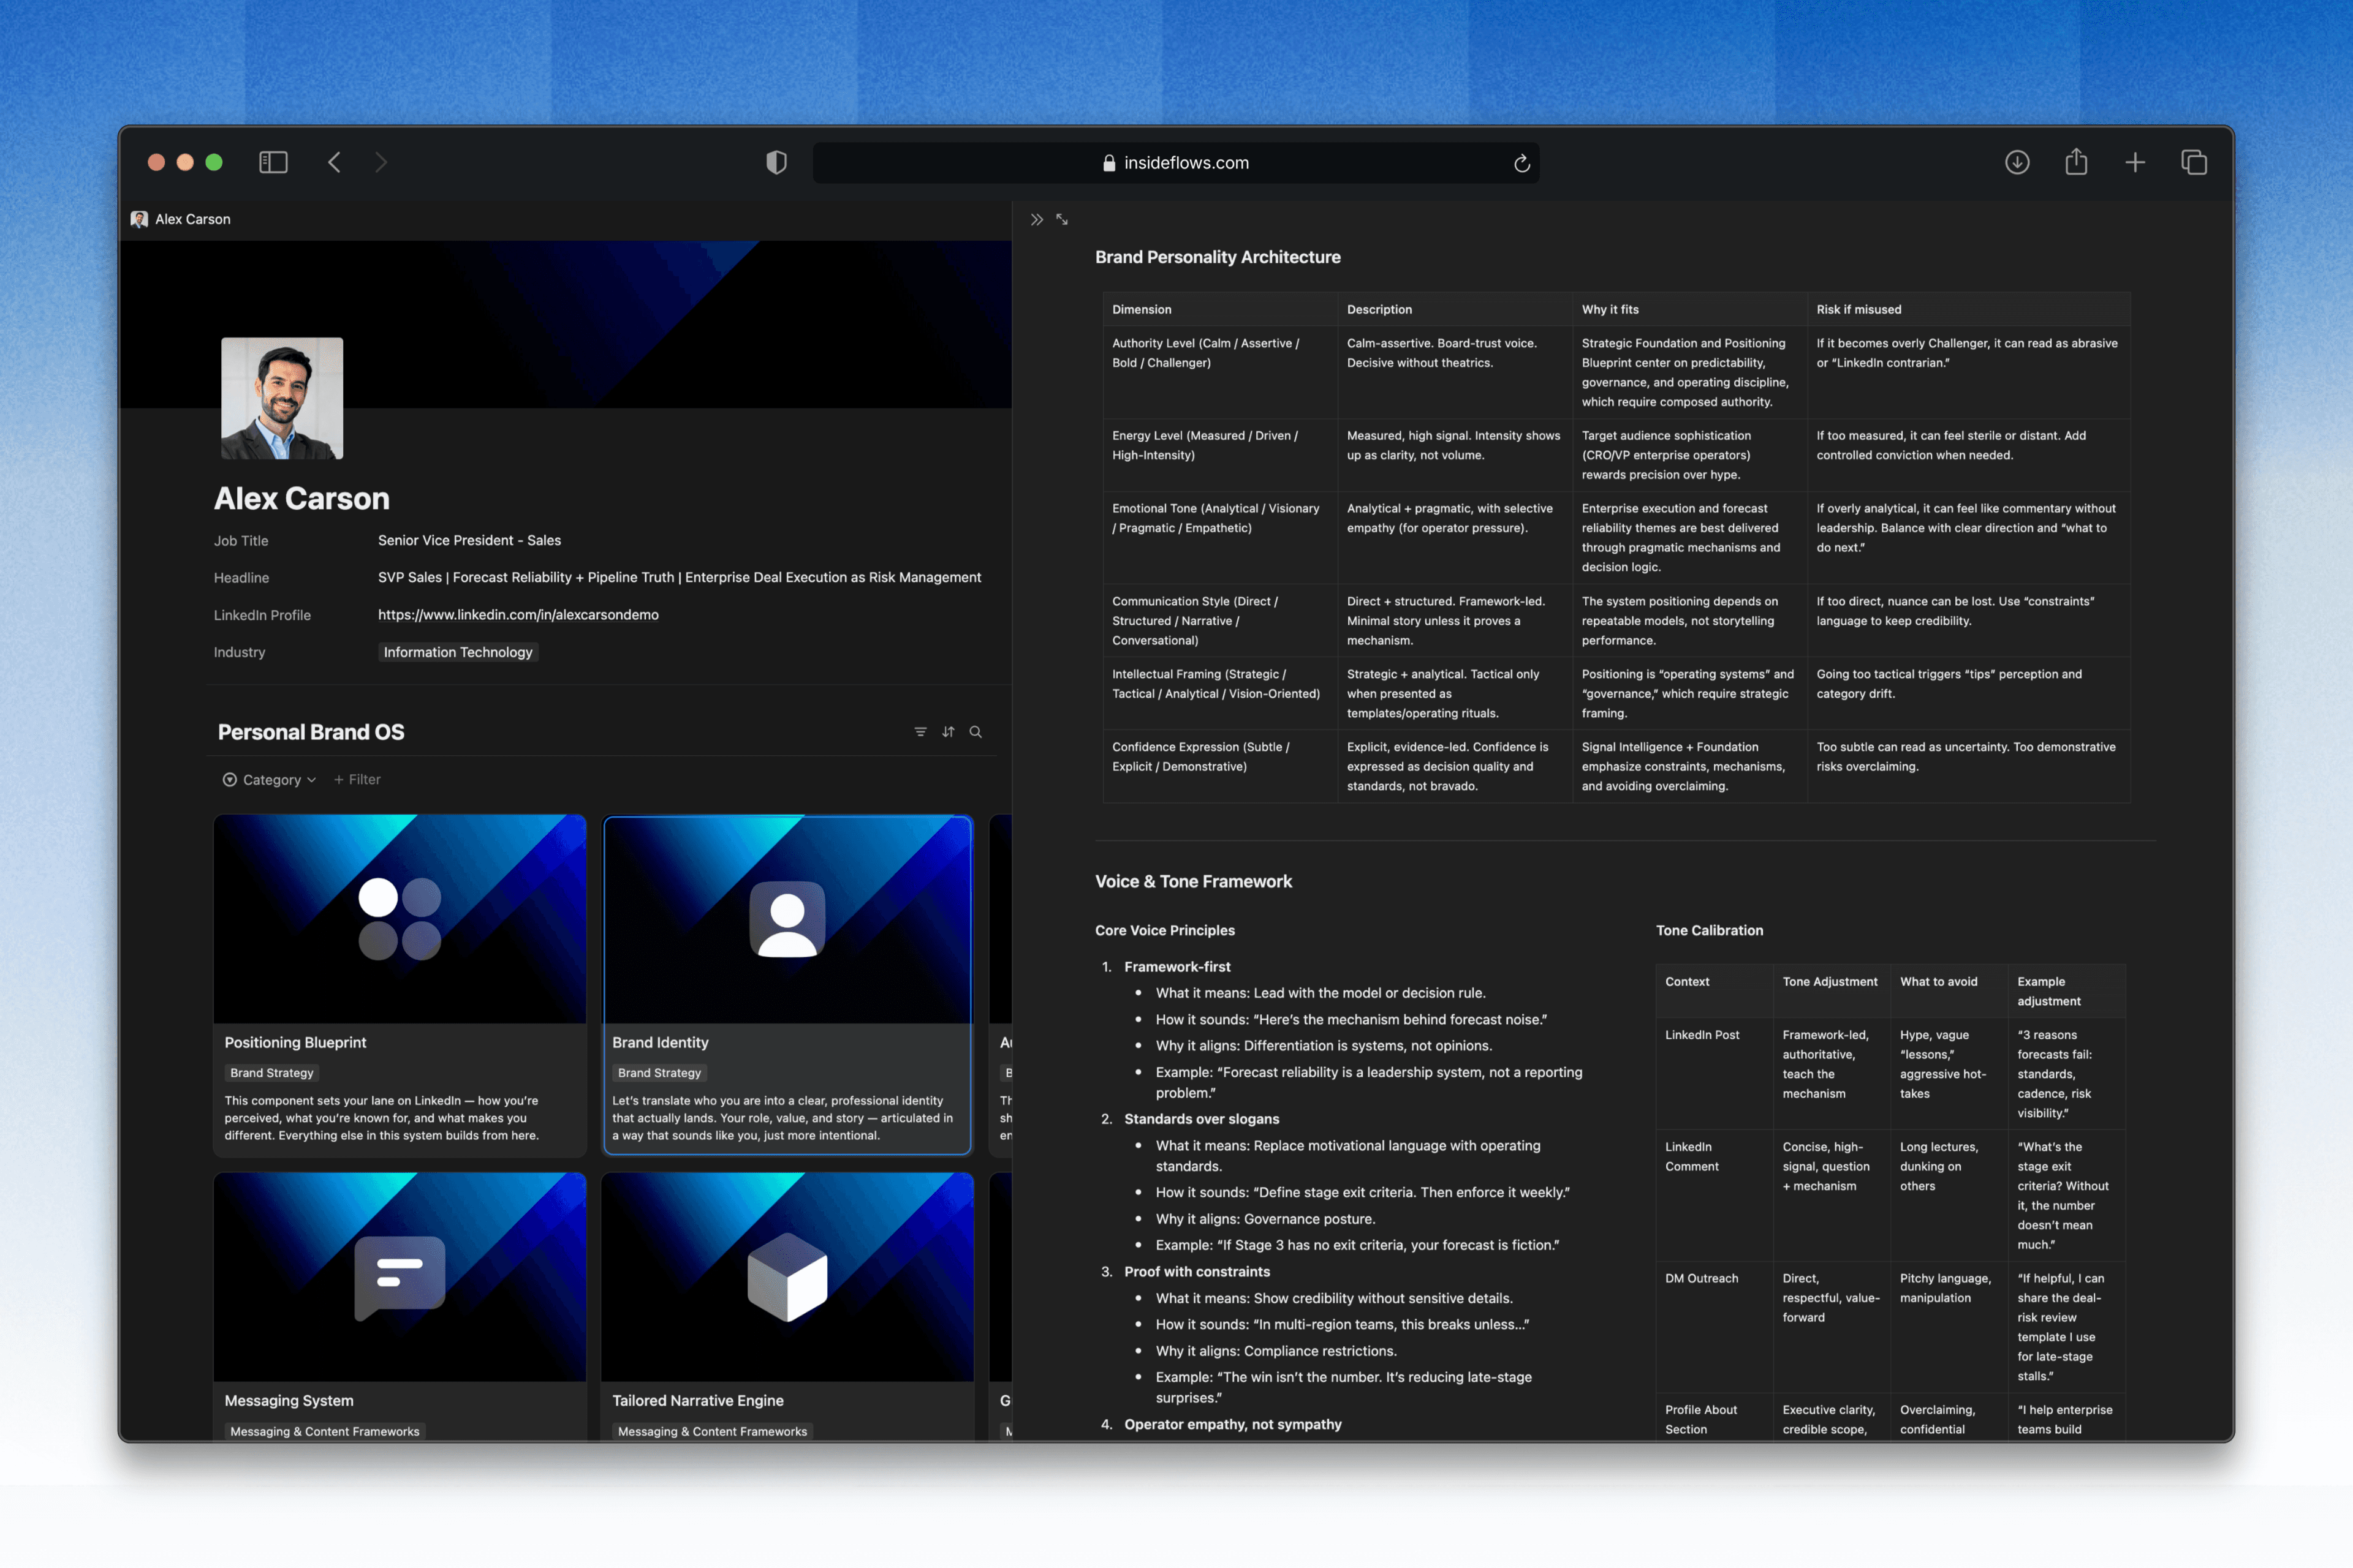The width and height of the screenshot is (2353, 1568).
Task: Open the filter icon in Personal Brand OS
Action: (x=920, y=732)
